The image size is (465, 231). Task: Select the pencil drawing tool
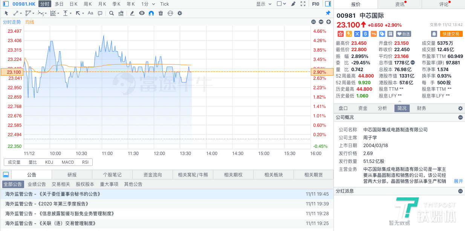[132, 13]
